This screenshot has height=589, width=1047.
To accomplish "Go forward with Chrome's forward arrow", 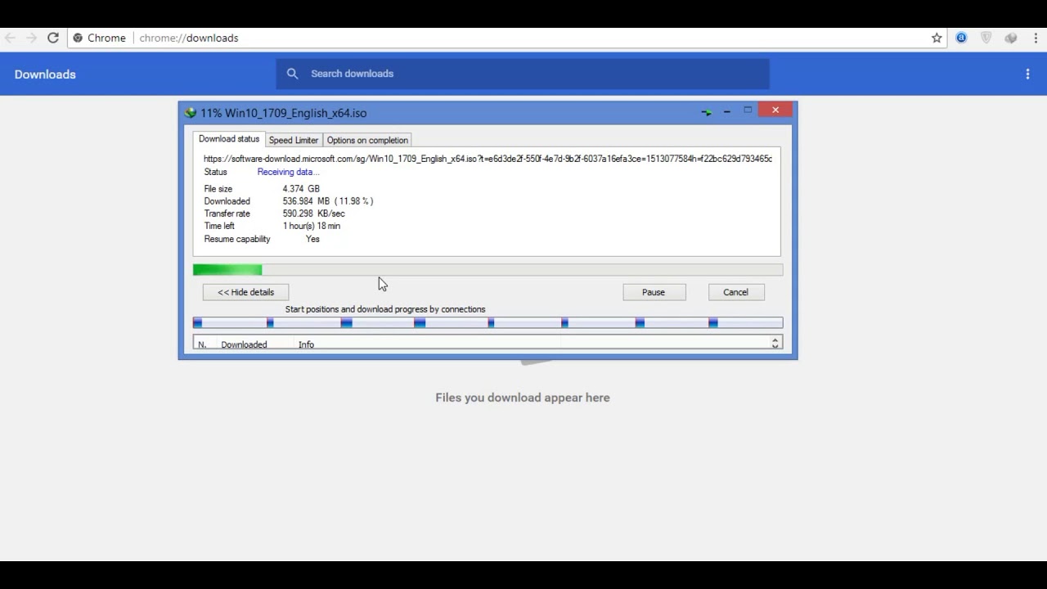I will tap(31, 38).
